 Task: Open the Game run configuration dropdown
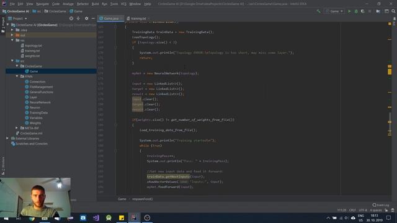[x=334, y=11]
